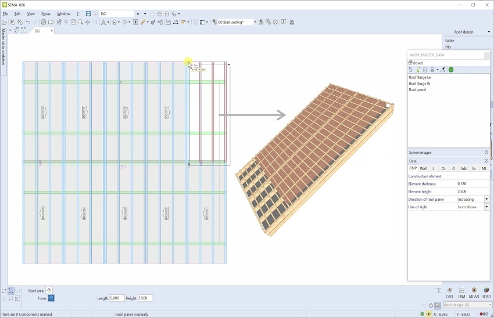Select Hip roof option

[x=448, y=47]
